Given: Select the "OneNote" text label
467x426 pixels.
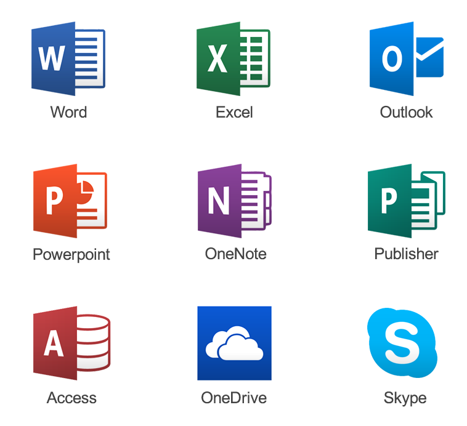Looking at the screenshot, I should [235, 254].
